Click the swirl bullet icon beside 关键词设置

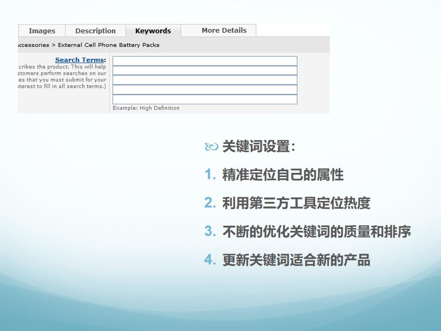pos(211,147)
